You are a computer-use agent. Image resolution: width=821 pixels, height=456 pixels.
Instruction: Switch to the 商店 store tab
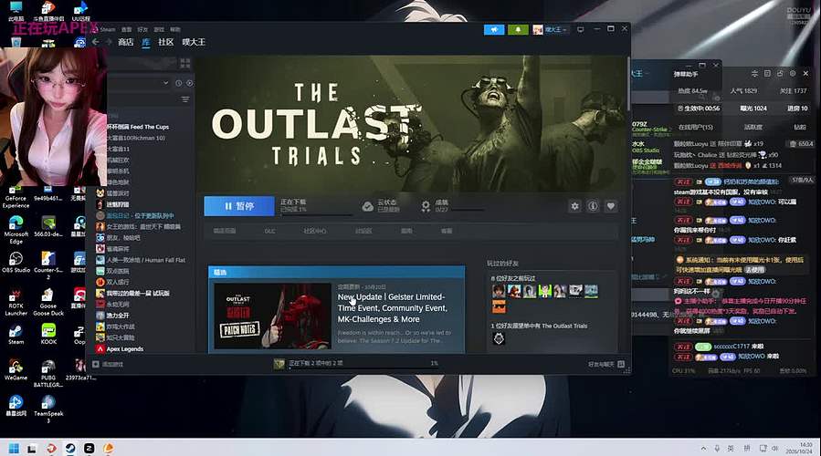point(126,42)
